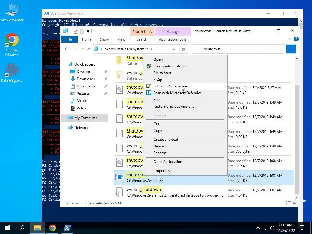Screen dimensions: 312x234
Task: Choose Delete in the context menu
Action: pyautogui.click(x=185, y=146)
